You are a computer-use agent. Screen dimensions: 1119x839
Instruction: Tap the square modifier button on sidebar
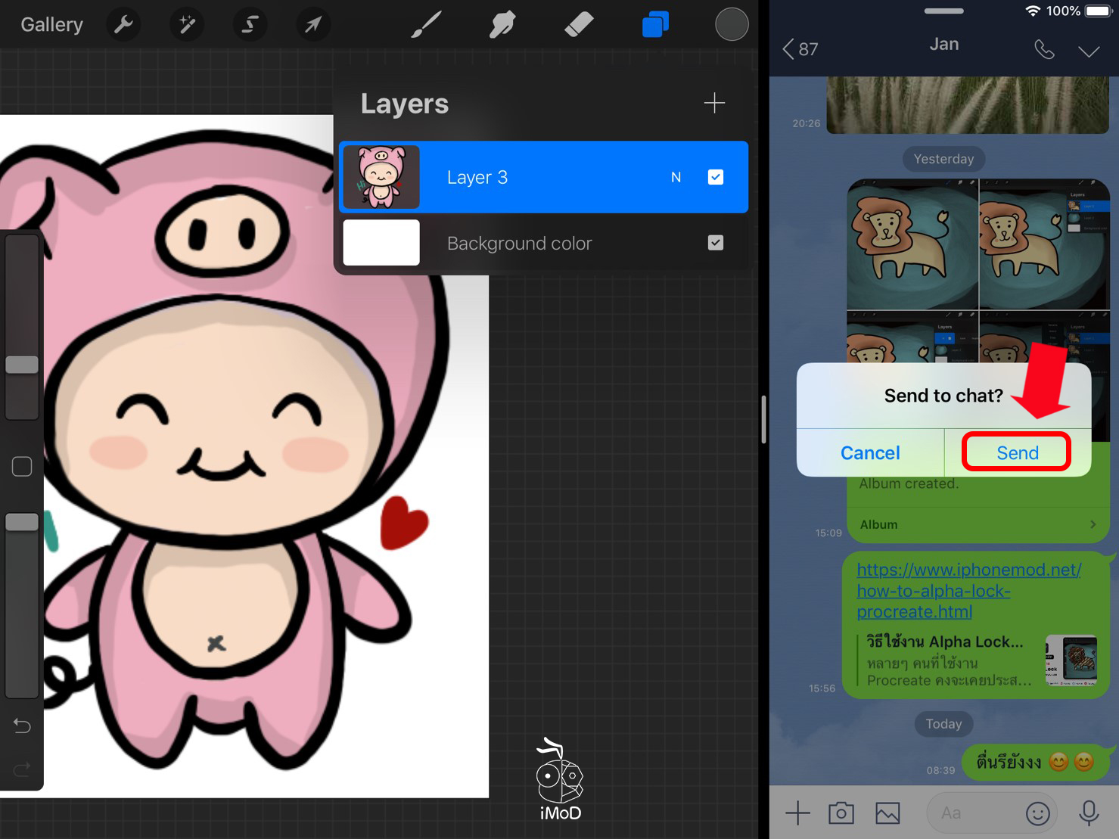click(x=22, y=467)
